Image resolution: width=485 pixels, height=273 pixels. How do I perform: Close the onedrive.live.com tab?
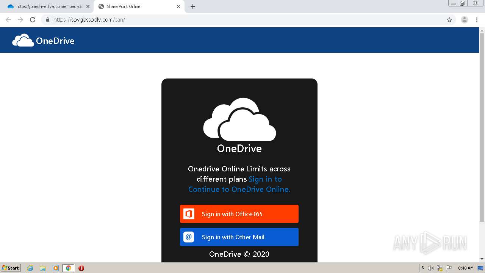click(88, 6)
